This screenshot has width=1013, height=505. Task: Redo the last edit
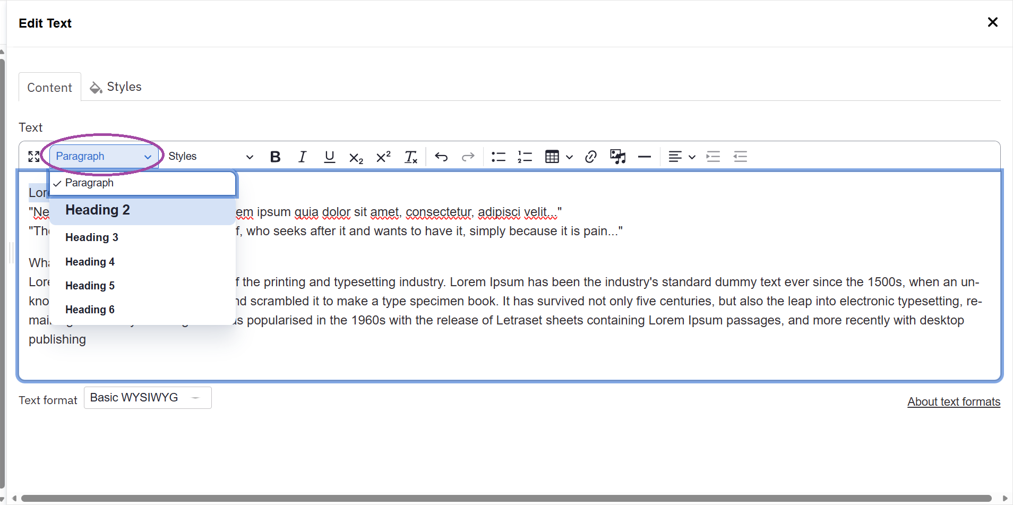(468, 157)
